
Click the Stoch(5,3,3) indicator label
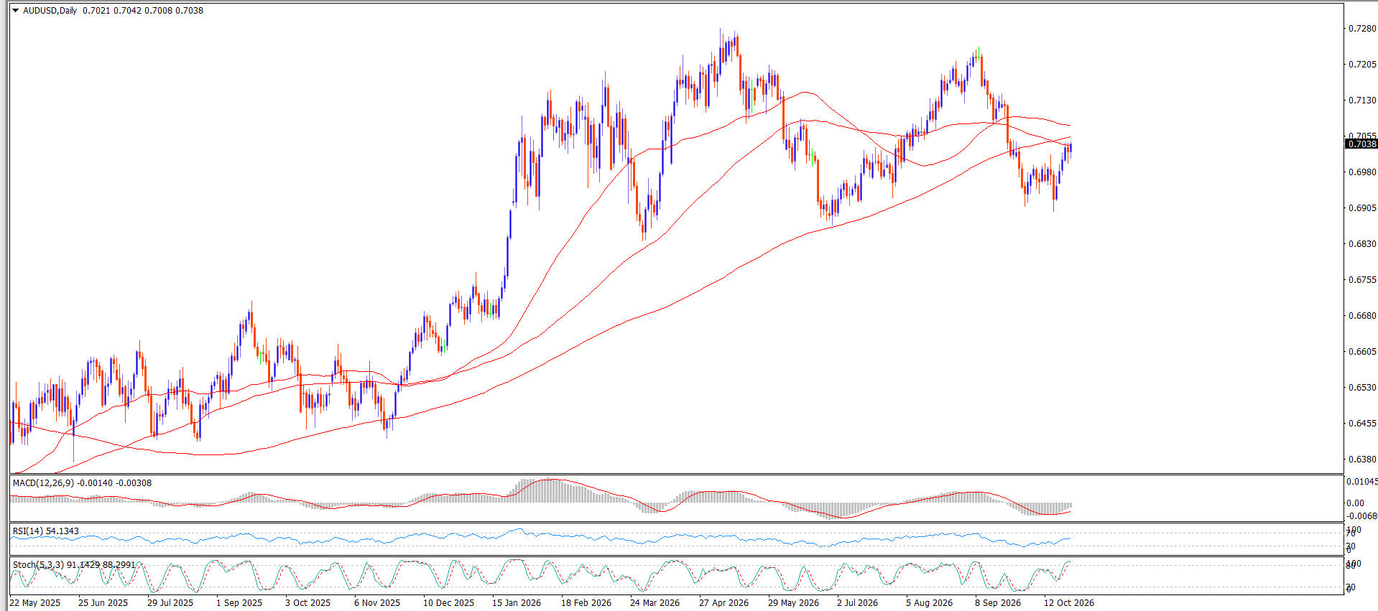[x=38, y=565]
